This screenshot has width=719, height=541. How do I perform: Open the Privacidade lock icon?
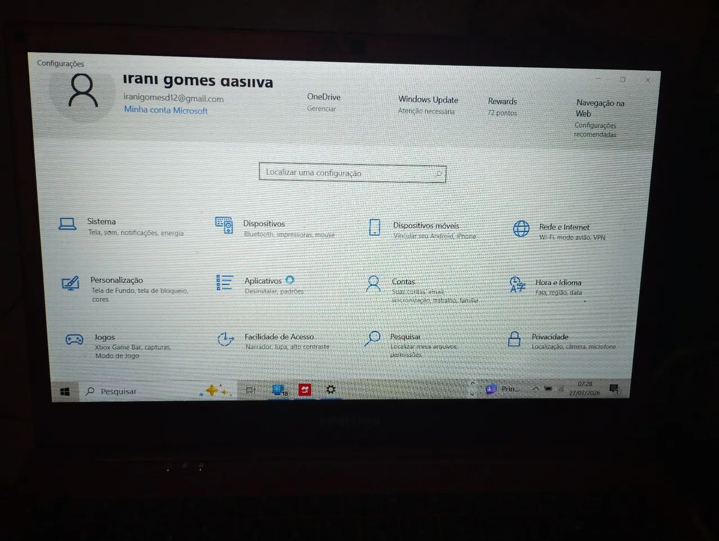[x=514, y=338]
